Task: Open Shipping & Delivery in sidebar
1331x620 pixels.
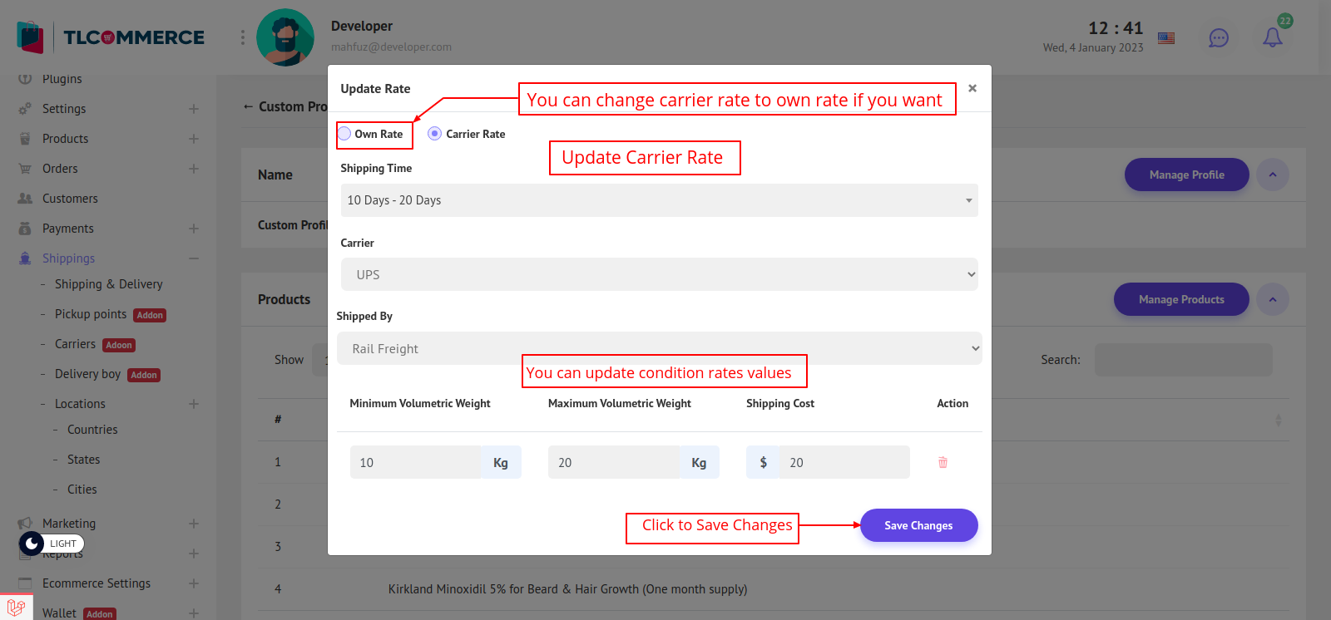Action: [108, 284]
